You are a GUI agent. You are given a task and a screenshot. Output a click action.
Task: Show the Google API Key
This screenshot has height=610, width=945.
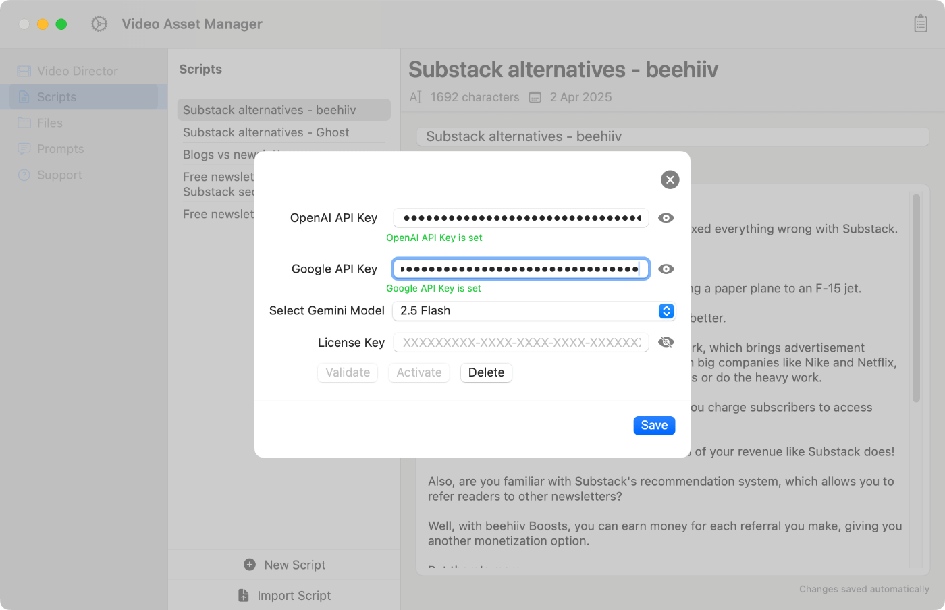666,269
